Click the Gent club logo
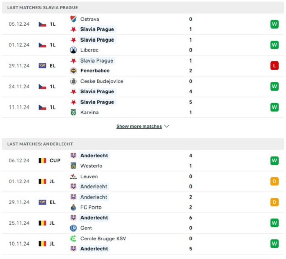This screenshot has height=259, width=286. 73,228
